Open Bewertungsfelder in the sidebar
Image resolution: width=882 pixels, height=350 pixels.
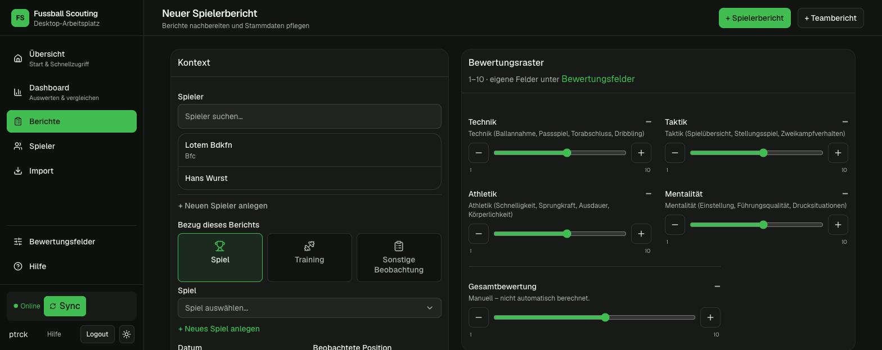point(71,242)
